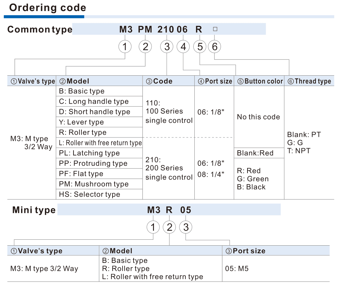The image size is (340, 285).
Task: Click 'R: Roller type' in Mini table
Action: (126, 268)
